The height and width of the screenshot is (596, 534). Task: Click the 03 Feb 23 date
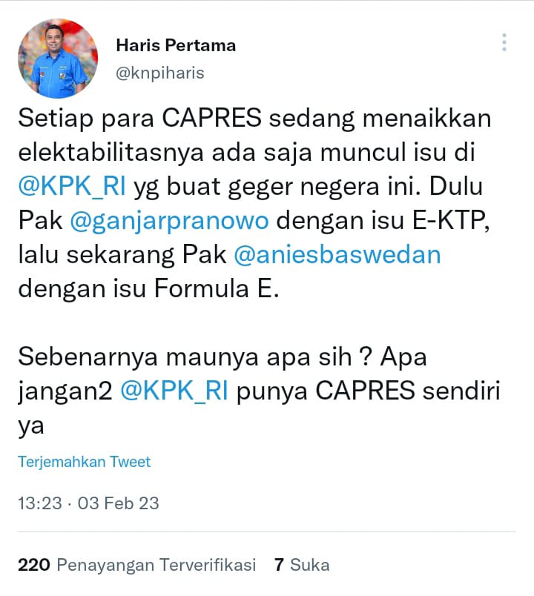[x=118, y=503]
